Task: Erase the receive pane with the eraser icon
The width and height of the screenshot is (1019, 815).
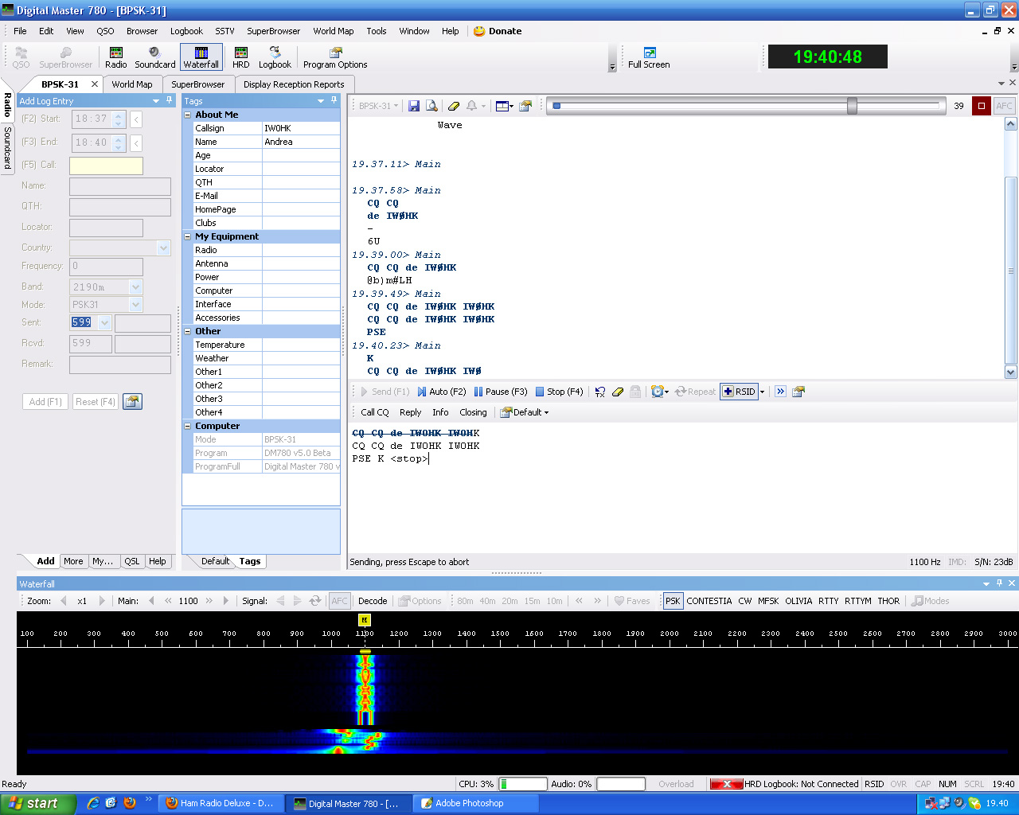Action: [x=454, y=106]
